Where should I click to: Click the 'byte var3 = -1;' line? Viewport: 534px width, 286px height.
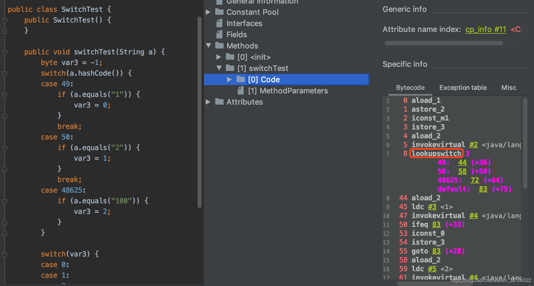(x=72, y=63)
